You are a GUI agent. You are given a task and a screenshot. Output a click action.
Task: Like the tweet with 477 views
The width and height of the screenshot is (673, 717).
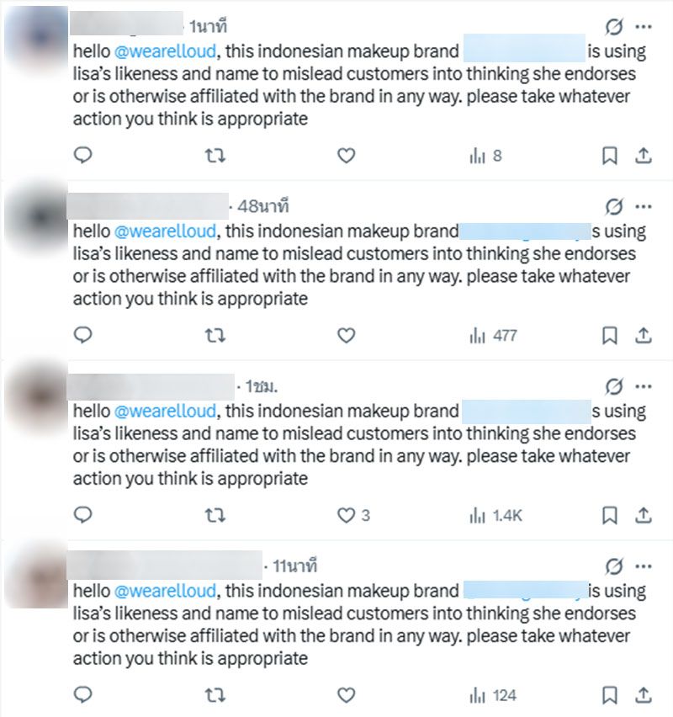pos(345,336)
